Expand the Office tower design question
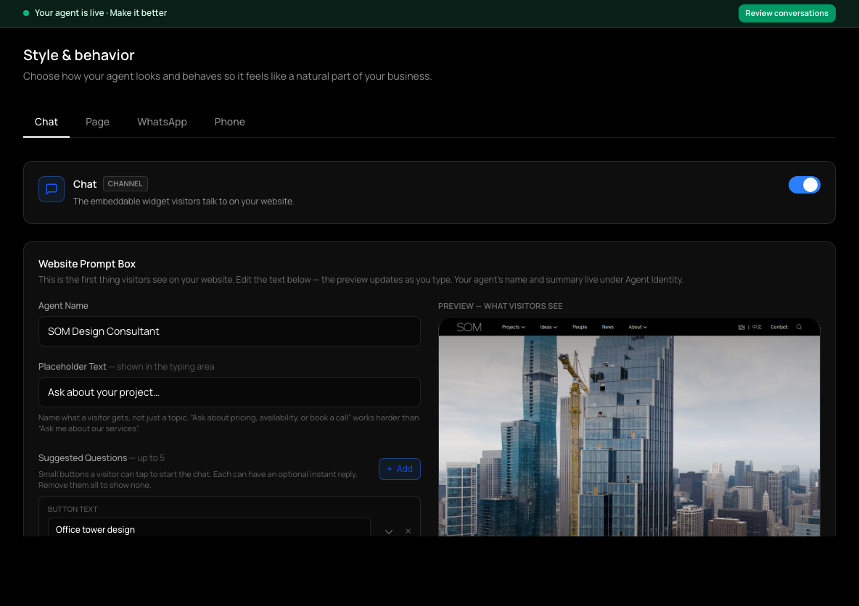Viewport: 859px width, 606px height. coord(388,531)
